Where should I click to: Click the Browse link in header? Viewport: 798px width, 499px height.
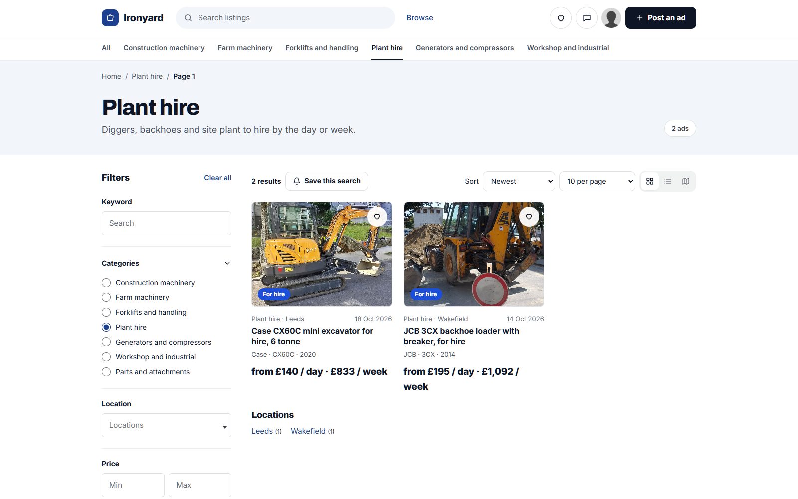[420, 18]
